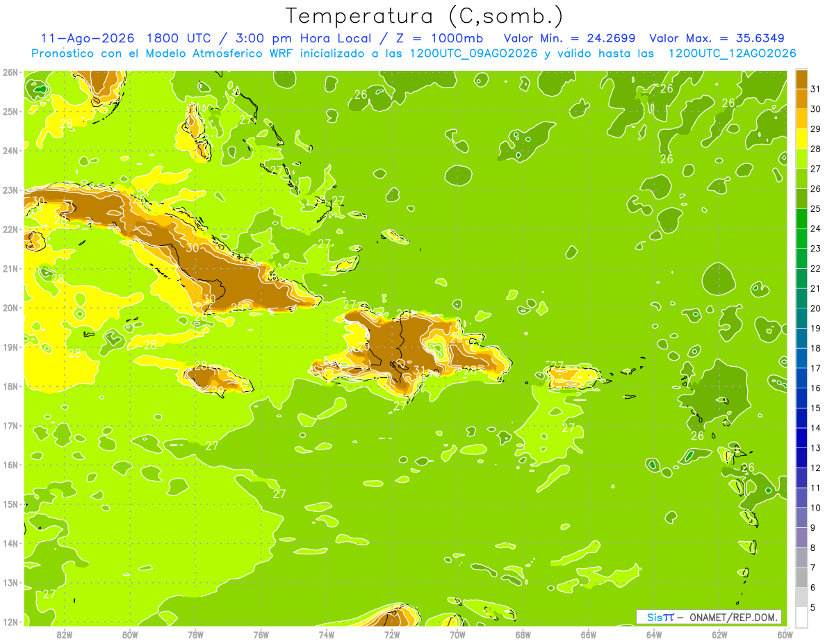Select the legend color between 17 and 18
834x644 pixels.
point(801,358)
